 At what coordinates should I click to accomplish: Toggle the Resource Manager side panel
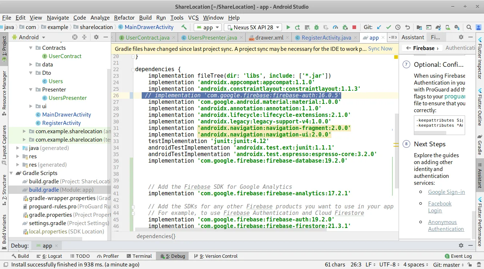(x=4, y=93)
